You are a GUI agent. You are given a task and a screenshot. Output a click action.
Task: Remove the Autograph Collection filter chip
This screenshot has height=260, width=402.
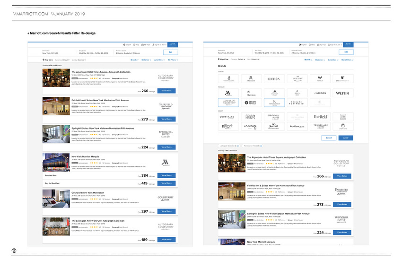[x=238, y=146]
